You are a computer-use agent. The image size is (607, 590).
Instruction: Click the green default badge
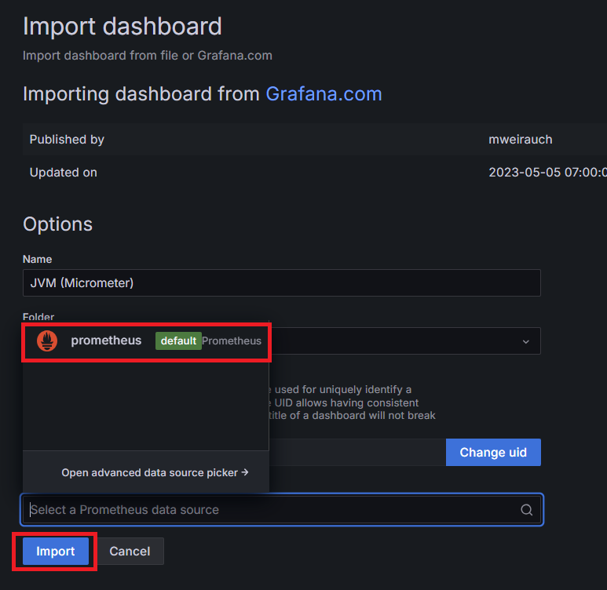(178, 341)
